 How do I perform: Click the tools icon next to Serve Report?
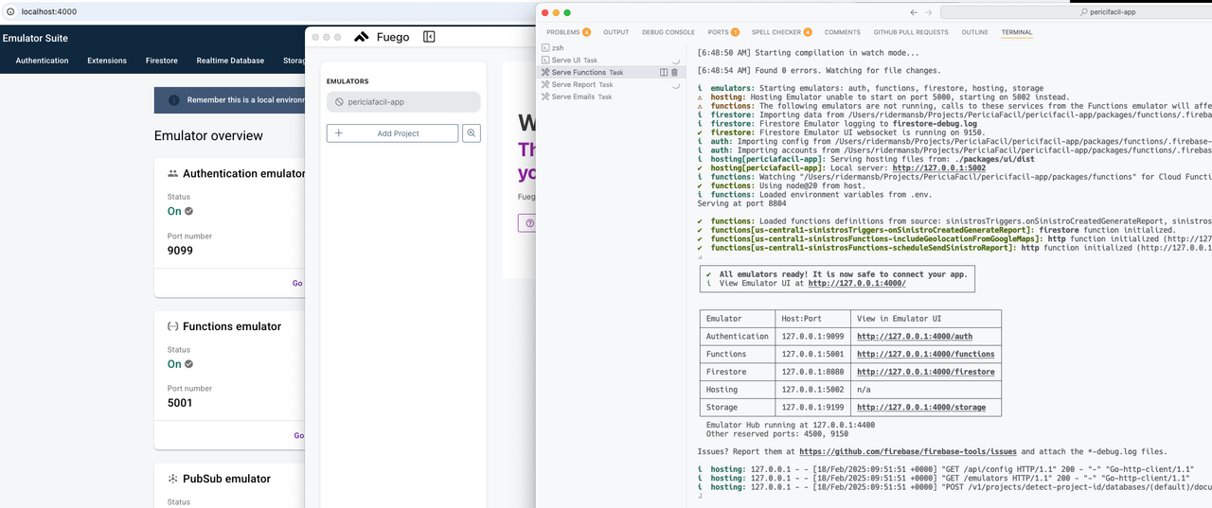coord(545,84)
